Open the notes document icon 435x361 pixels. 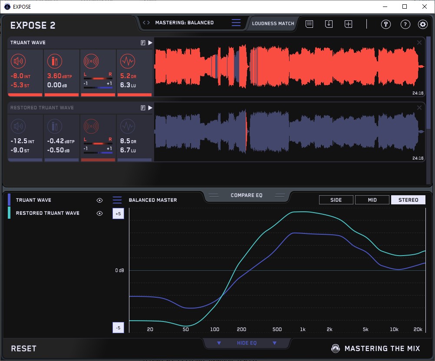click(x=309, y=24)
